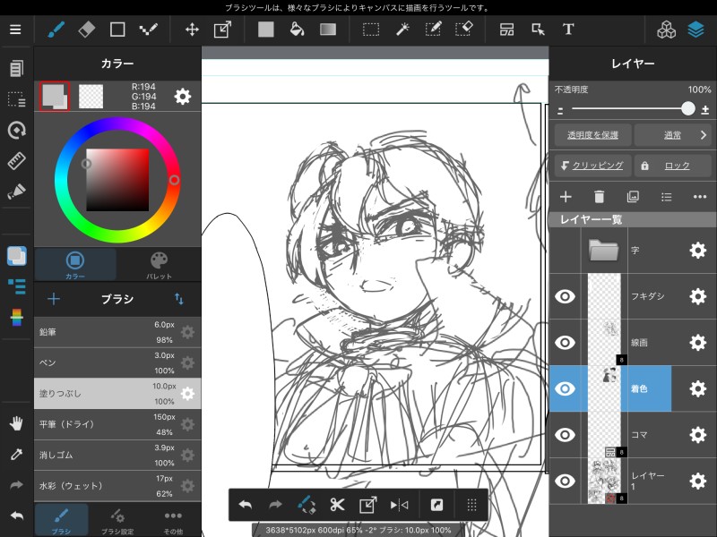Switch to the ブラシ設定 tab
The image size is (717, 537).
[117, 520]
